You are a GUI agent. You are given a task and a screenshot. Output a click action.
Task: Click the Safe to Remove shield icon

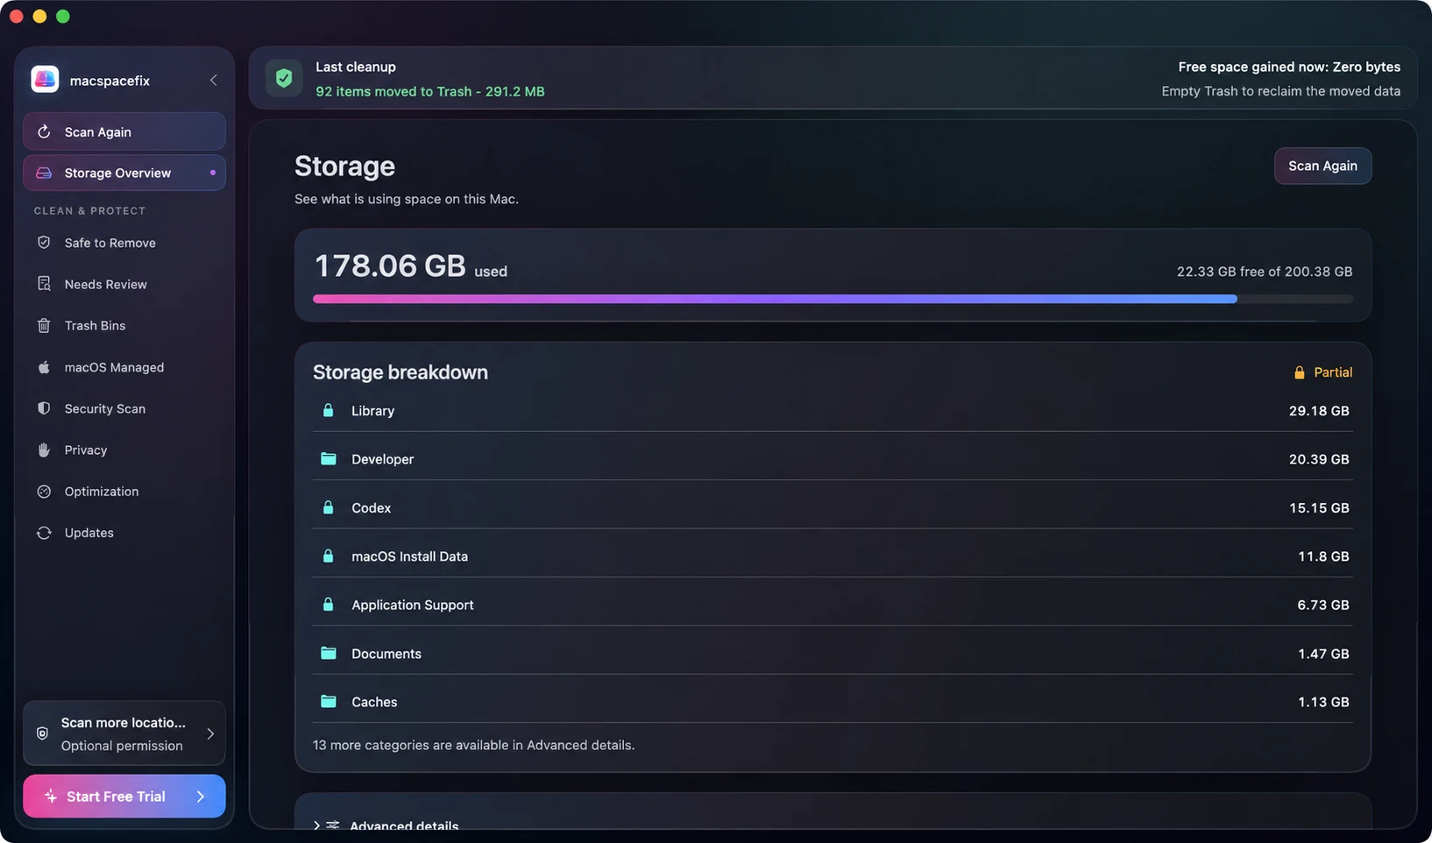[x=44, y=243]
